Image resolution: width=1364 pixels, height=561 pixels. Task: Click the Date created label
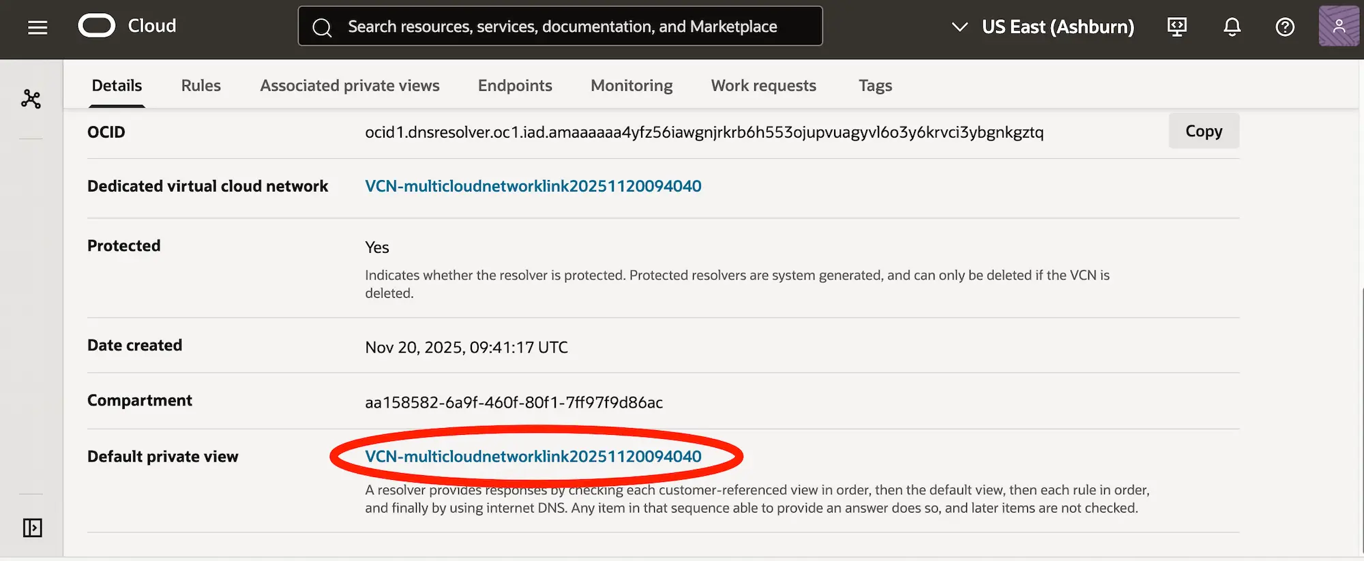pyautogui.click(x=134, y=346)
